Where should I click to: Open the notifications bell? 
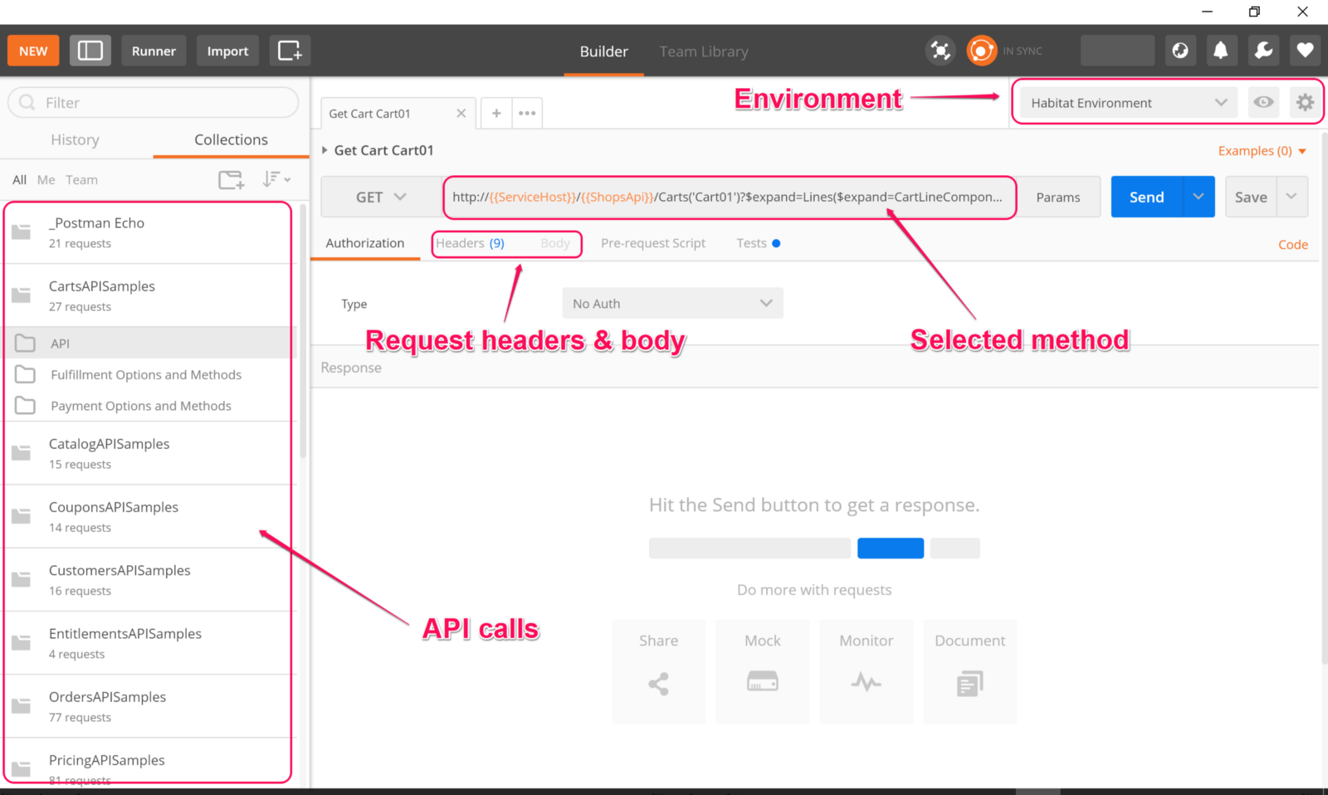click(x=1221, y=51)
